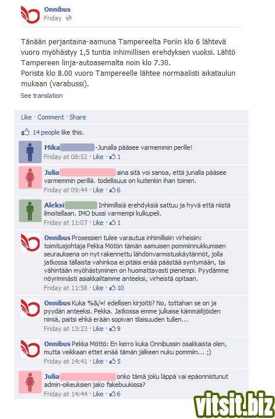Open the See translation link
Viewport: 275px width, 419px height.
[42, 96]
